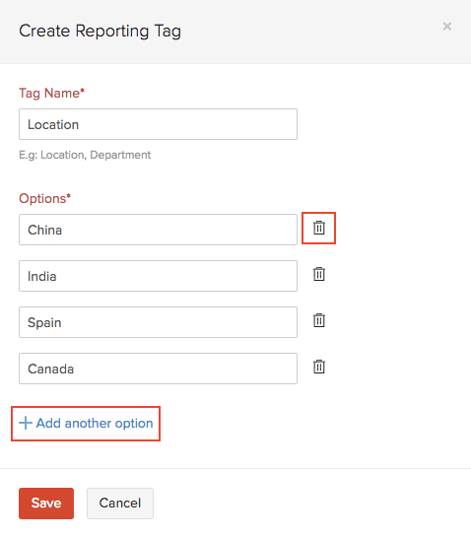471x538 pixels.
Task: Click the hint text 'E.g: Location, Department'
Action: tap(85, 155)
